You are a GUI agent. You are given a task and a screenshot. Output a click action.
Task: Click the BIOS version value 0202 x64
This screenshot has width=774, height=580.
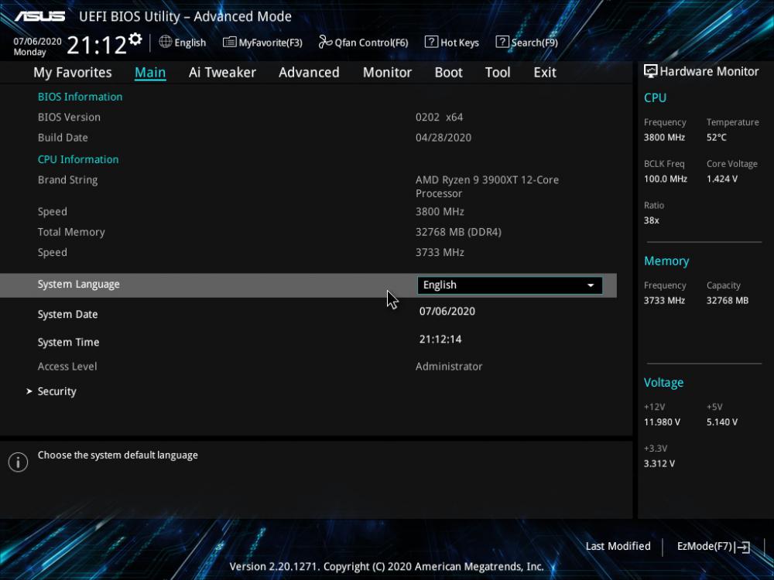440,118
